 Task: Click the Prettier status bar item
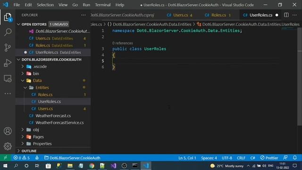pyautogui.click(x=269, y=158)
